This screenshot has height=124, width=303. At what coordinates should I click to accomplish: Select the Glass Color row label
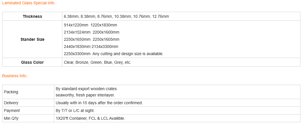tap(32, 62)
